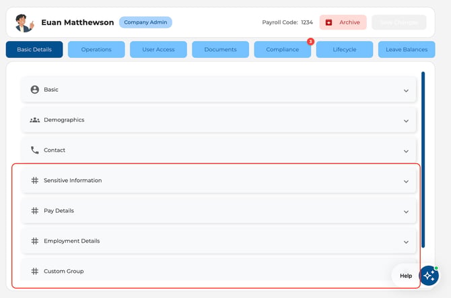Expand the Basic section chevron

point(406,90)
